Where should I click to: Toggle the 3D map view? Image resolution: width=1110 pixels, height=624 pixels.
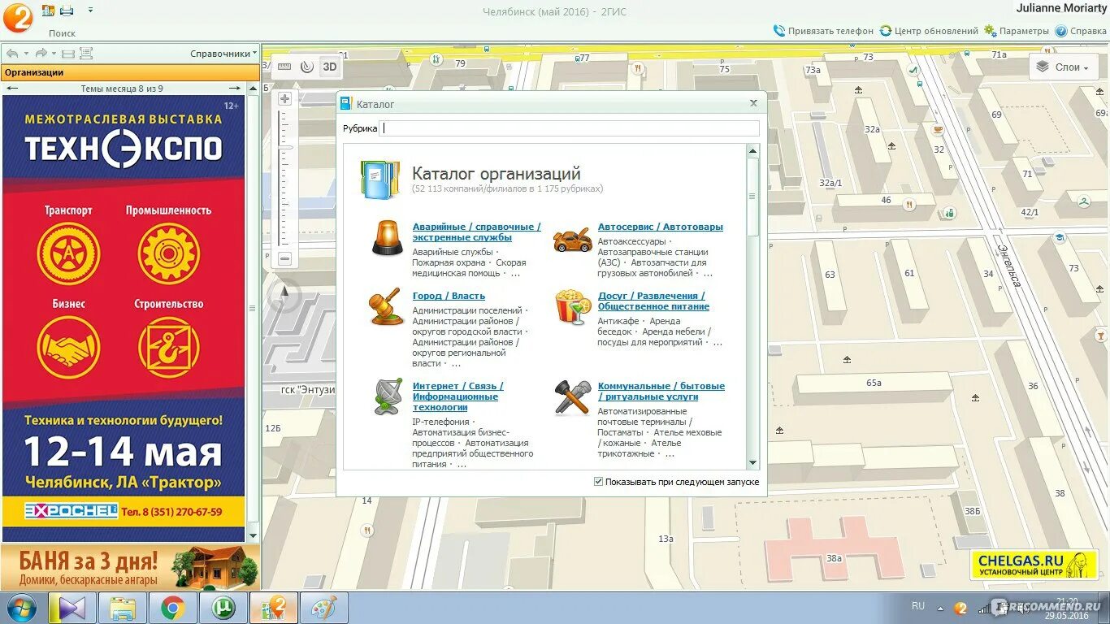[x=329, y=67]
